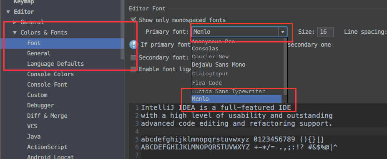This screenshot has width=387, height=159.
Task: Collapse the Editor tree node
Action: 9,12
